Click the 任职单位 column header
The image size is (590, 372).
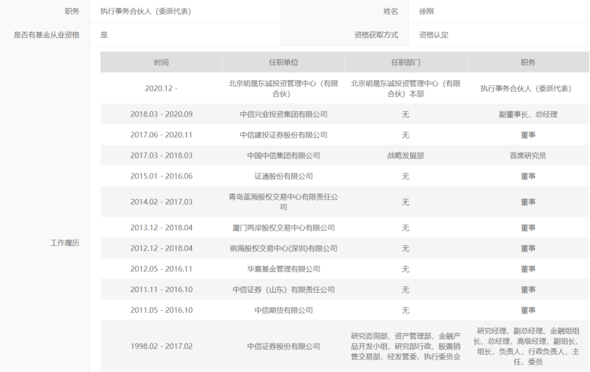pyautogui.click(x=284, y=62)
